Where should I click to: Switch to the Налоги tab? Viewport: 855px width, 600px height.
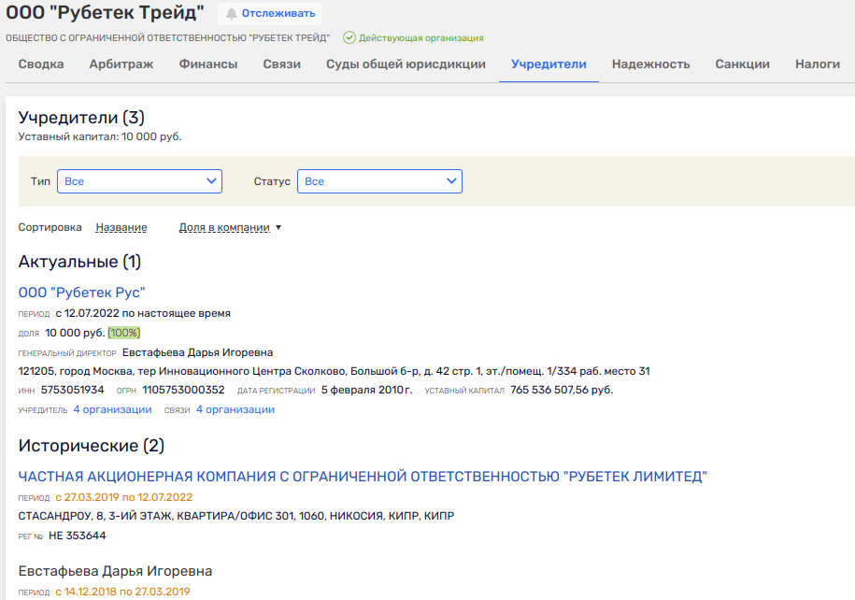click(x=818, y=64)
